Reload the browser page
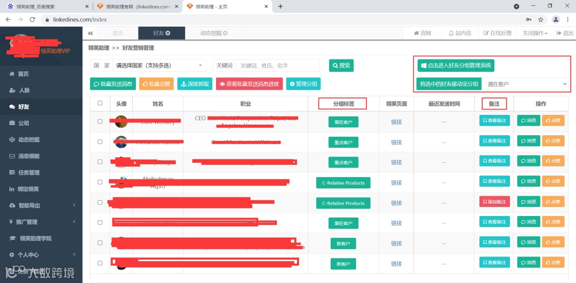 click(x=33, y=20)
